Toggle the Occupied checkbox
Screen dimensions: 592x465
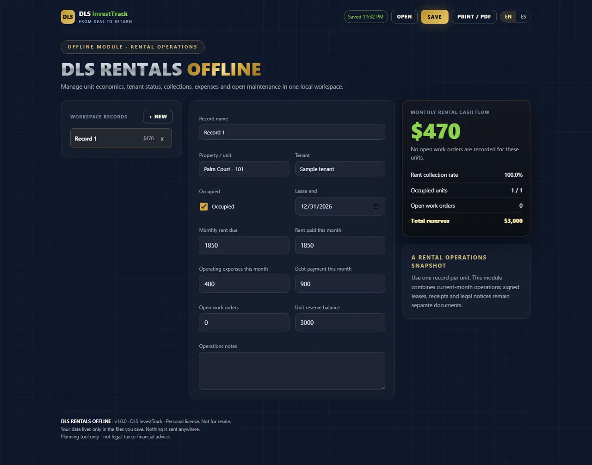coord(203,206)
